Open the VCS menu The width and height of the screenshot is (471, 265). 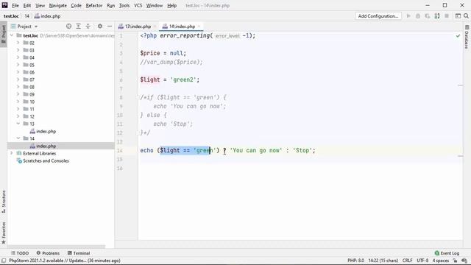pyautogui.click(x=138, y=5)
